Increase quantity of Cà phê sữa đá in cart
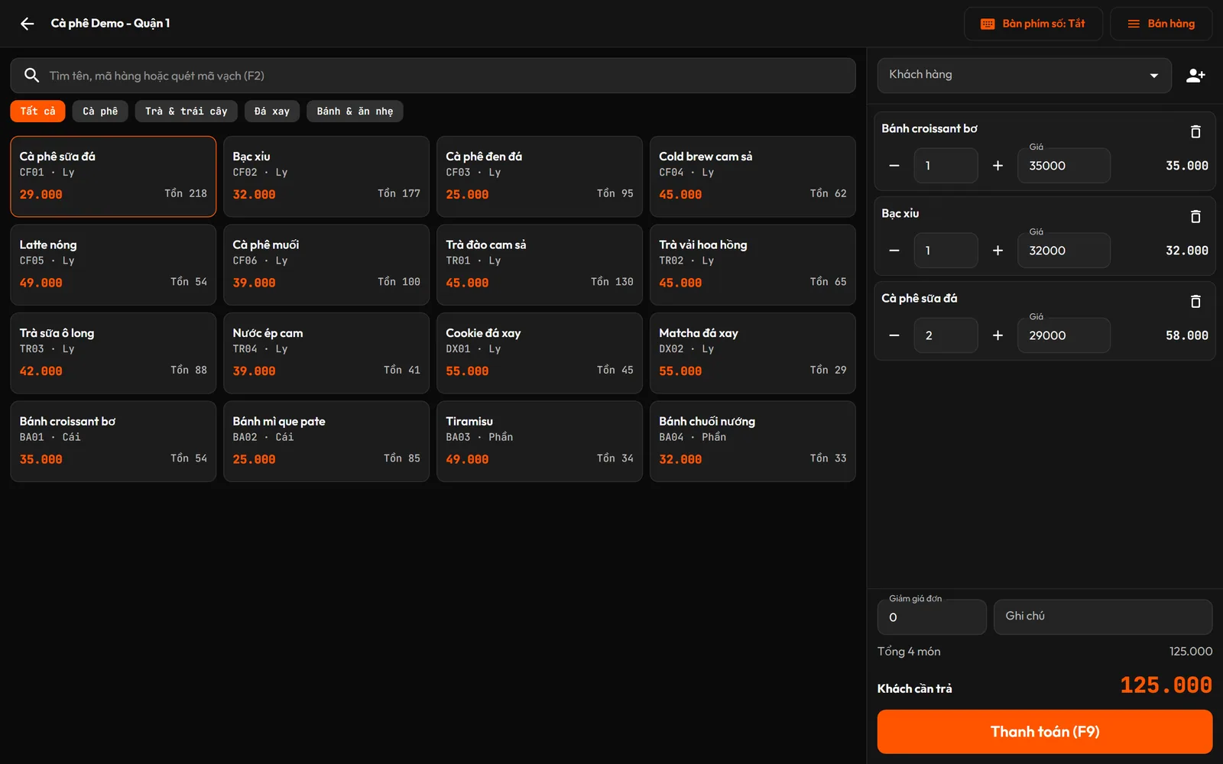This screenshot has height=764, width=1223. click(998, 335)
